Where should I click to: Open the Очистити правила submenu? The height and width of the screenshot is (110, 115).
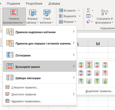pyautogui.click(x=40, y=94)
